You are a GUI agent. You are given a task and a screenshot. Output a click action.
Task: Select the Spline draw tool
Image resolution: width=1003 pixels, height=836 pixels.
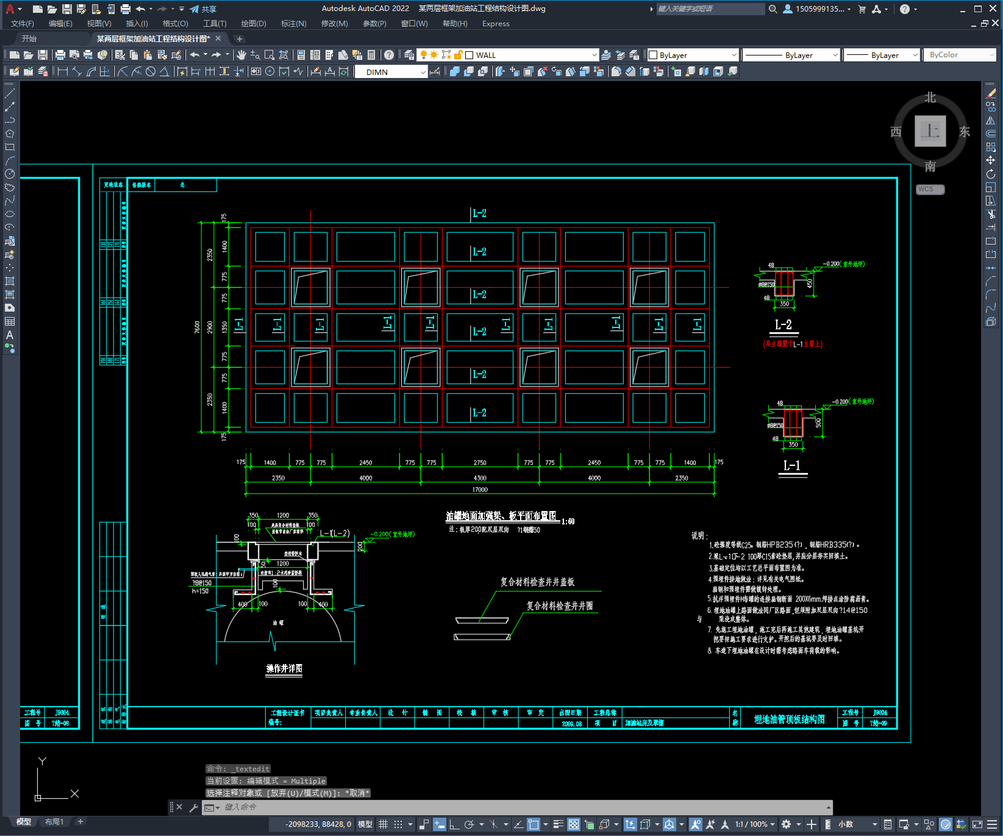10,201
